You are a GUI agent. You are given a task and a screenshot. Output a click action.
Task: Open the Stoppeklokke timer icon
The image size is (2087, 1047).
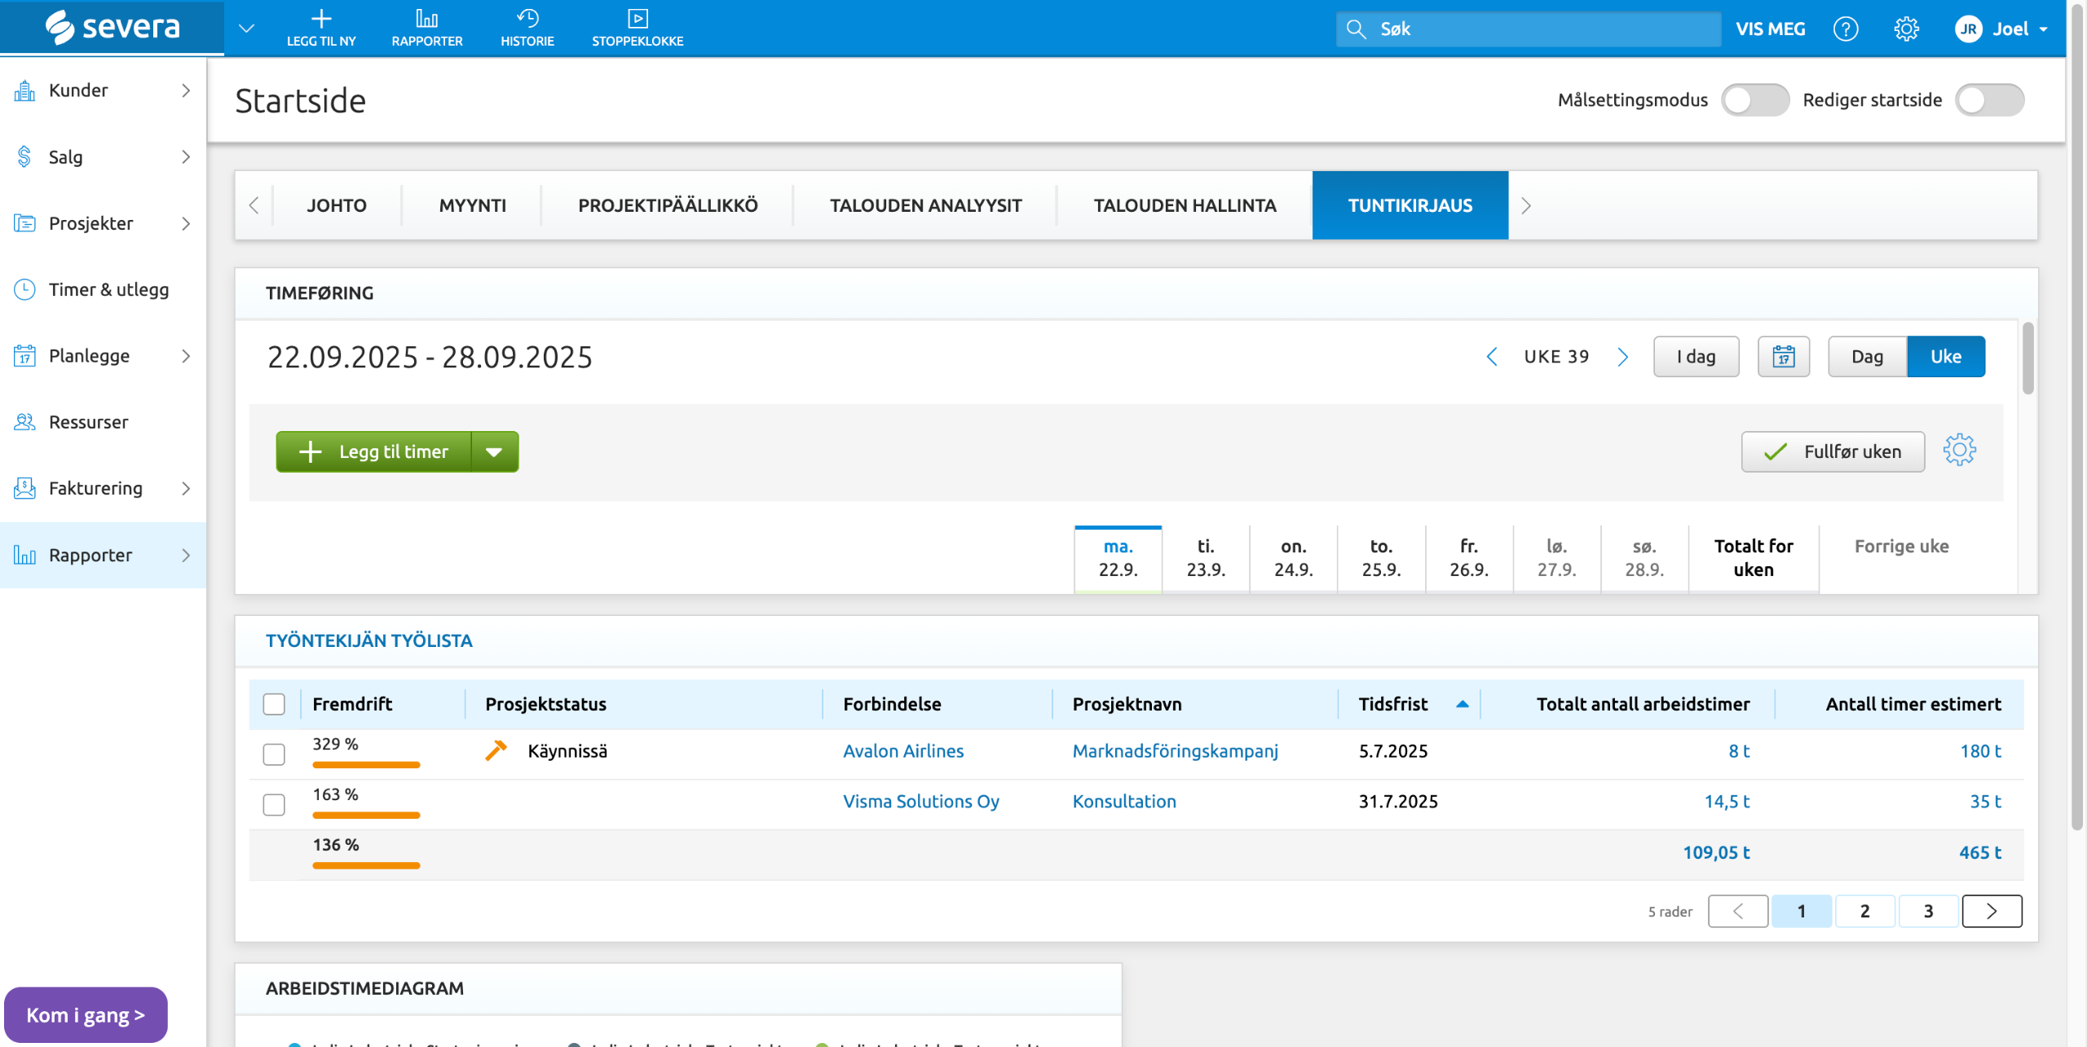tap(637, 20)
